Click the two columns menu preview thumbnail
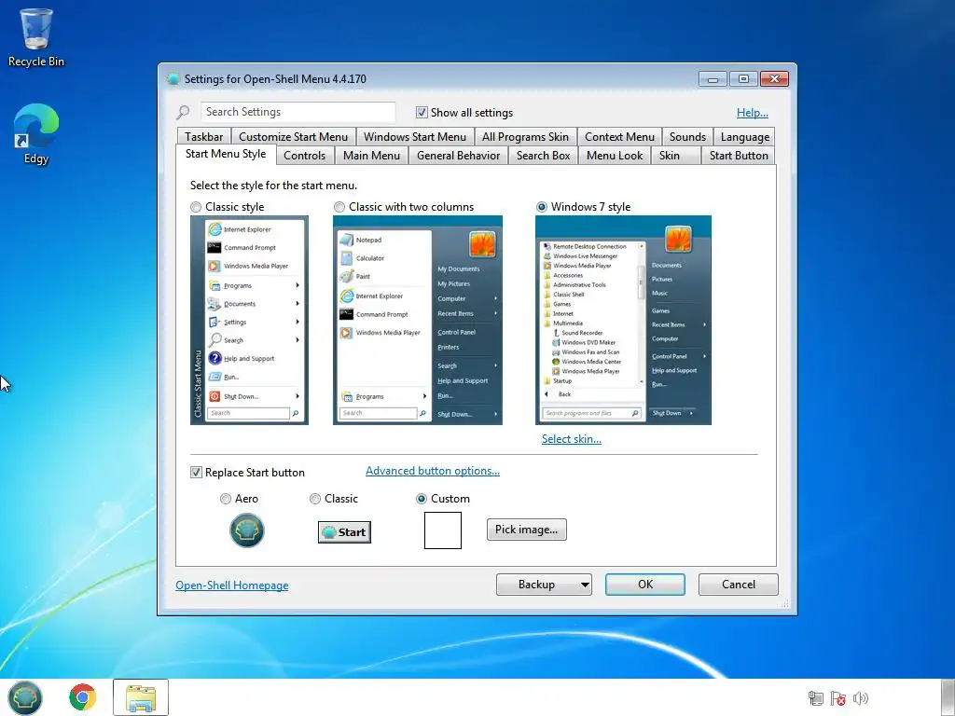955x716 pixels. 418,321
